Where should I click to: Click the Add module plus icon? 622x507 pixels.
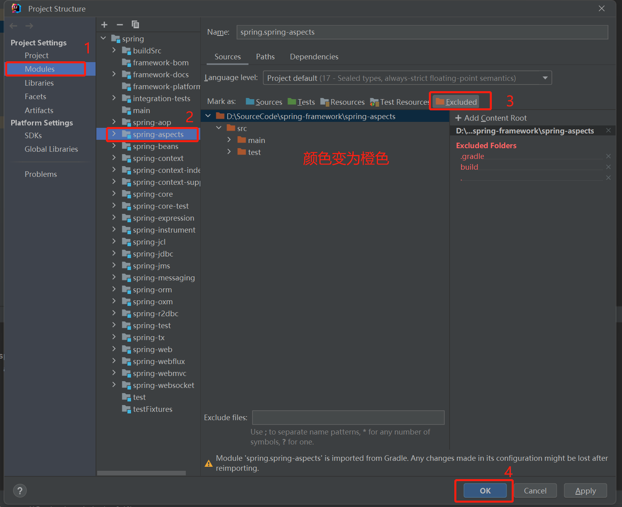[x=104, y=25]
